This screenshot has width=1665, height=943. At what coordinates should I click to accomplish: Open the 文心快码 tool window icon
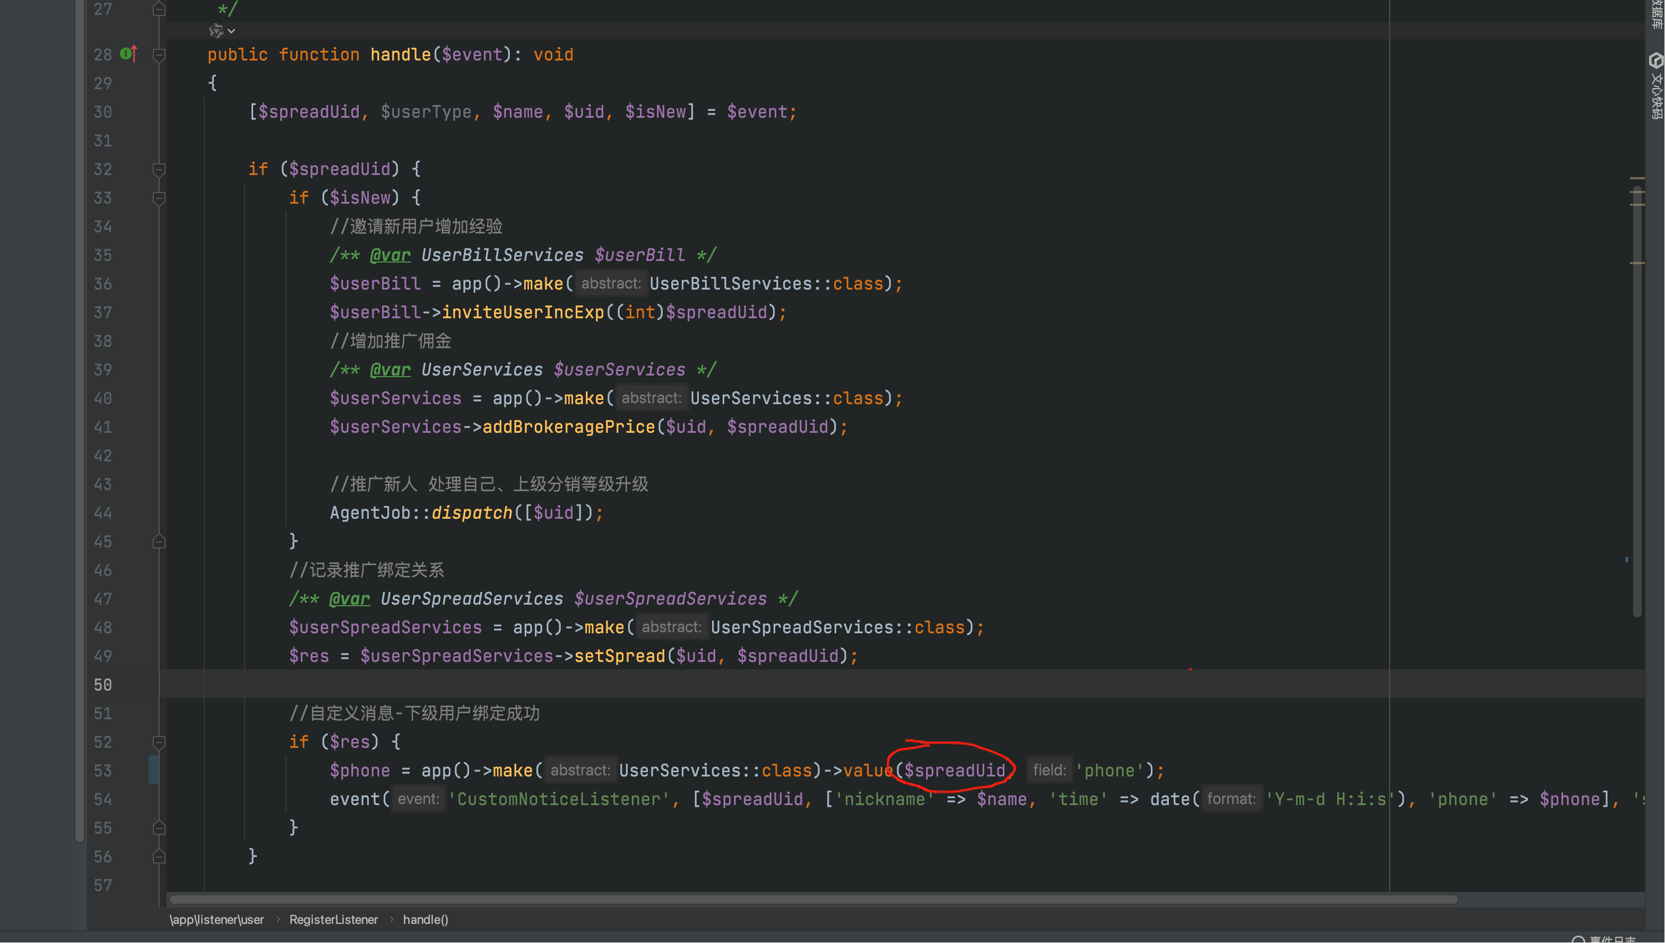[1656, 61]
